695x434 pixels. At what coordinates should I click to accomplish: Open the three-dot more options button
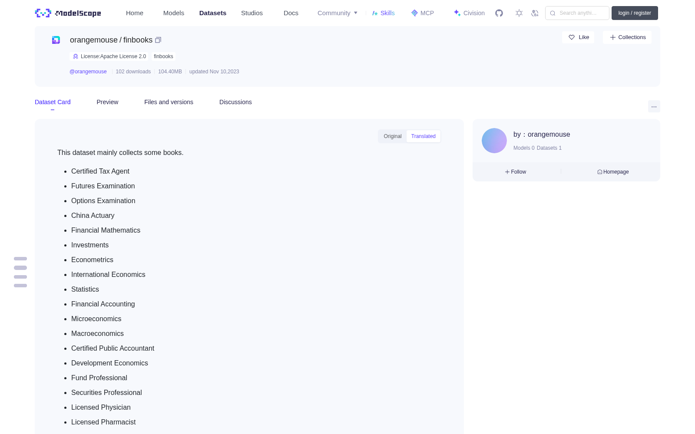pos(654,106)
